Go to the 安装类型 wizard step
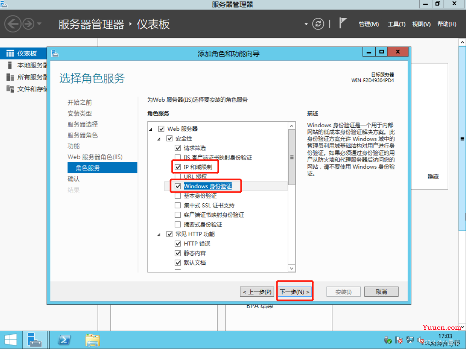 80,113
